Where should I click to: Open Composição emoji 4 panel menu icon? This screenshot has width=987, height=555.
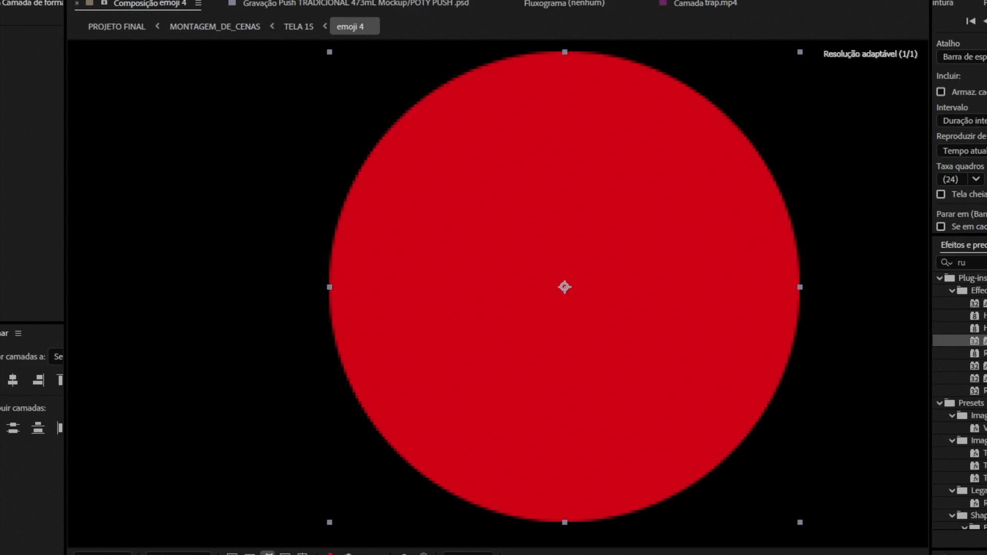(x=198, y=4)
